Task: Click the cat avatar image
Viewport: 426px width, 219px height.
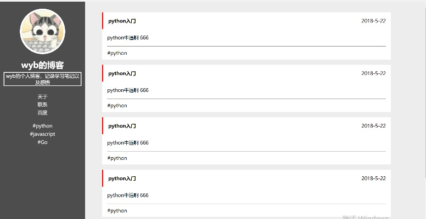Action: (x=42, y=31)
